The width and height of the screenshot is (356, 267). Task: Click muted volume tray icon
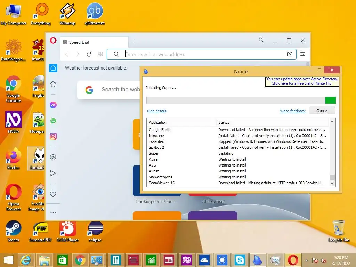coord(323,260)
